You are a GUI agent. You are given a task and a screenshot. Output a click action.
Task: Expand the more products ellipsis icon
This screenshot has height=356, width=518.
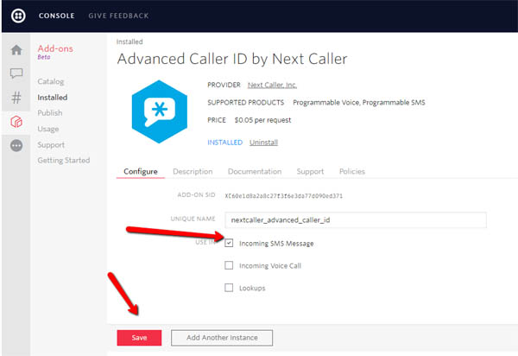(x=16, y=146)
